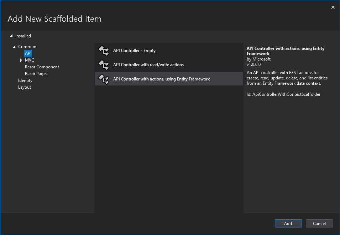Collapse the Installed section arrow
The image size is (340, 235).
[x=11, y=36]
